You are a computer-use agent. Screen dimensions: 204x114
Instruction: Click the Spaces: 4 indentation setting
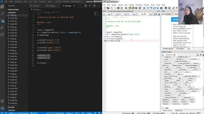pos(69,113)
